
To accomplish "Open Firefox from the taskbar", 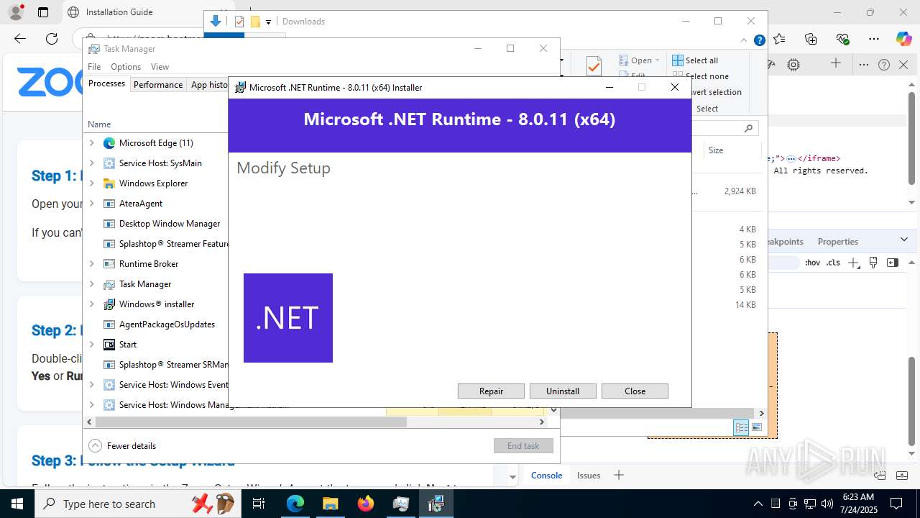I will (366, 504).
